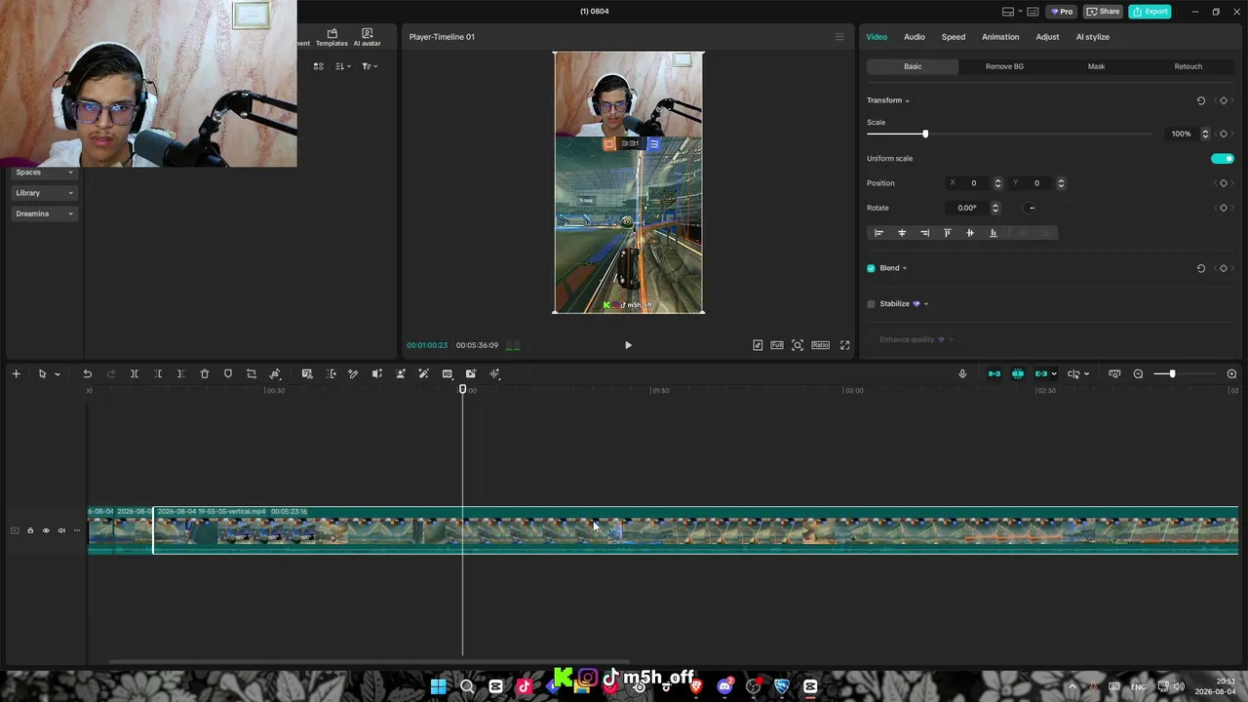Toggle the Uniform scale switch
This screenshot has height=702, width=1248.
(x=1223, y=159)
